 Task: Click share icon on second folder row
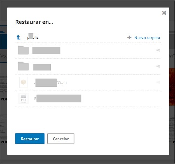[158, 66]
